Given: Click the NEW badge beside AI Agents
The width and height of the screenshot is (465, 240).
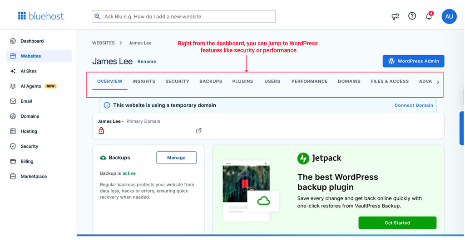Looking at the screenshot, I should 50,86.
